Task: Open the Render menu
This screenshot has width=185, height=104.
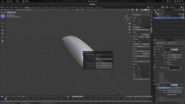Action: pyautogui.click(x=12, y=8)
